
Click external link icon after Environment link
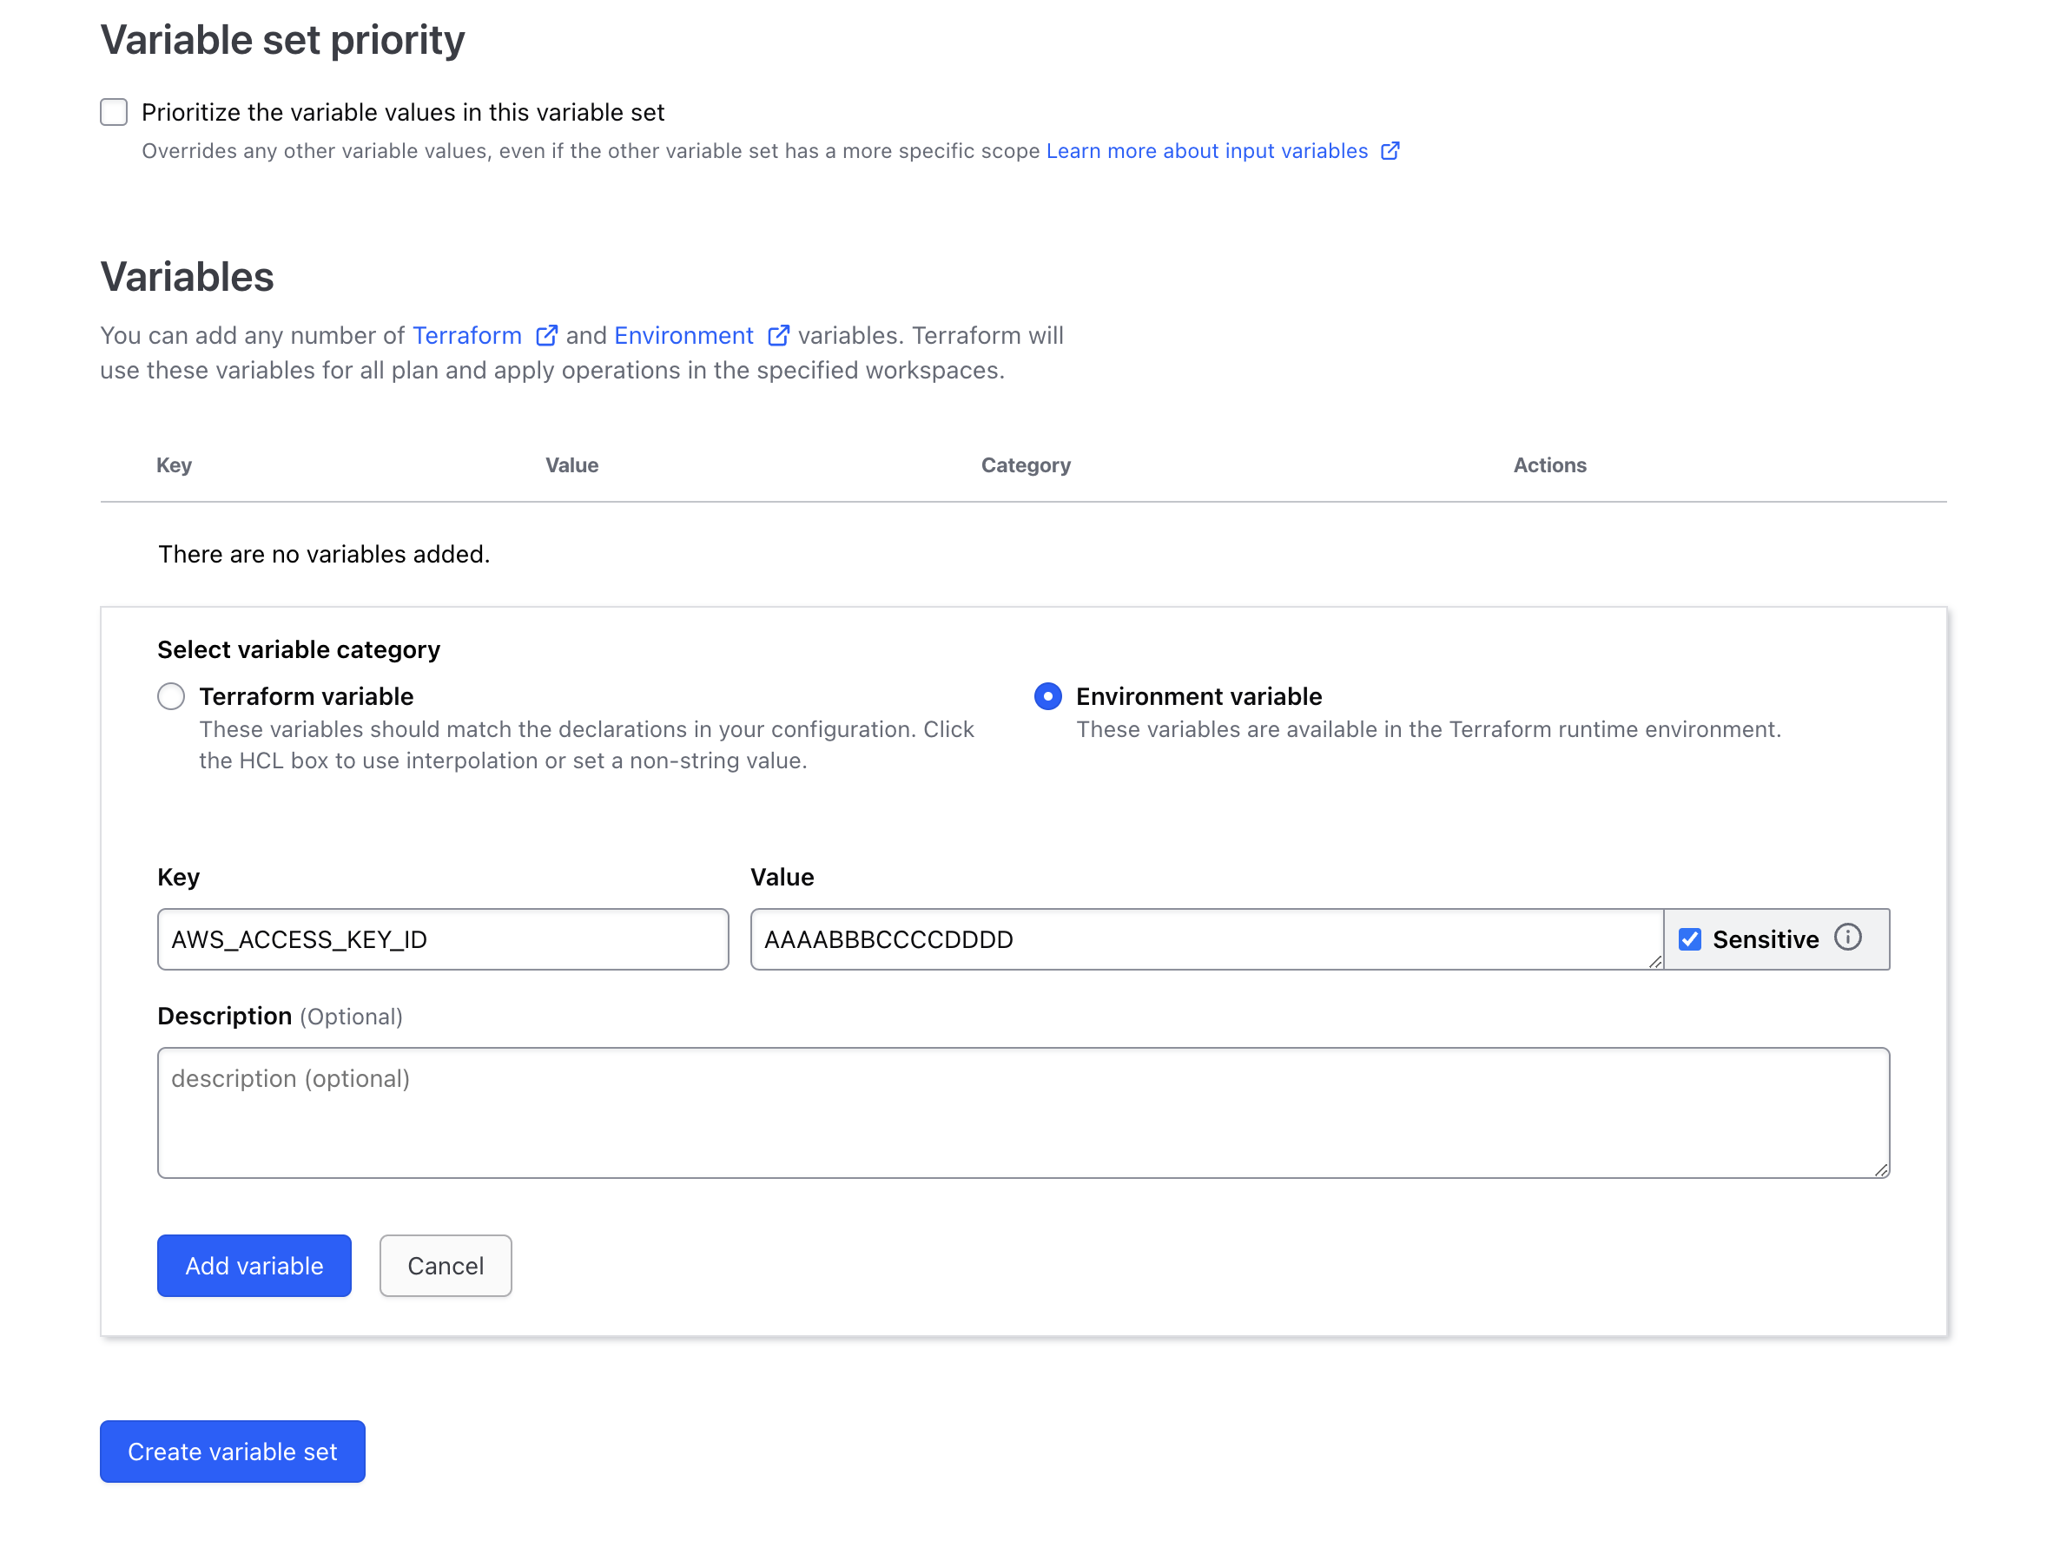pos(778,335)
